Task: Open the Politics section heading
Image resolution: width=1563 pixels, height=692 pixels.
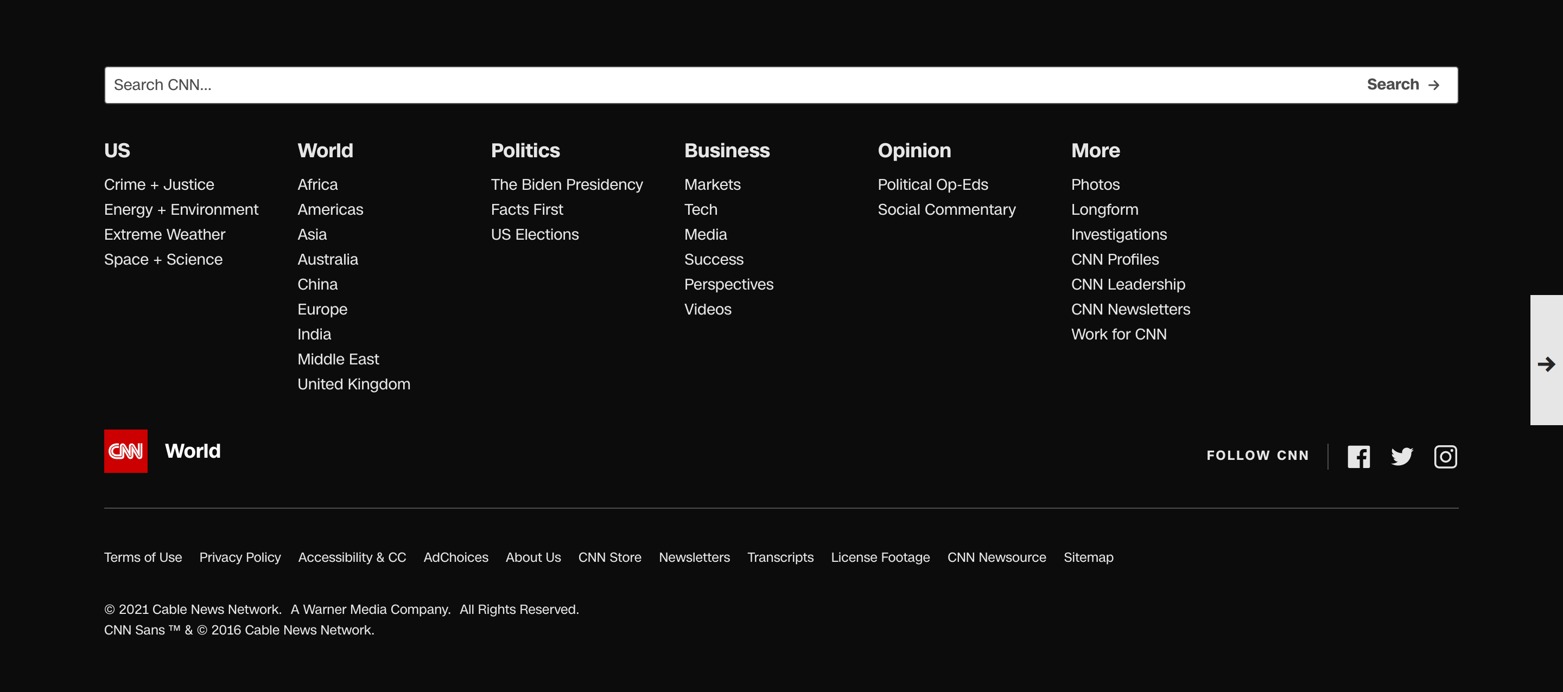Action: point(525,150)
